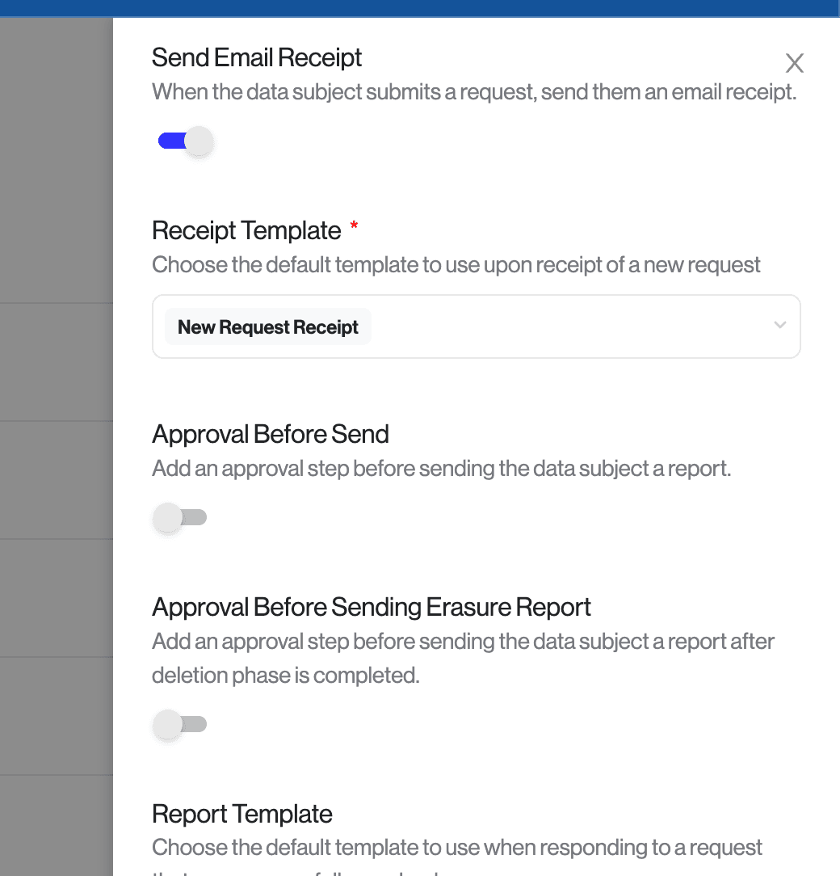Viewport: 840px width, 876px height.
Task: Select the New Request Receipt chip
Action: [x=268, y=327]
